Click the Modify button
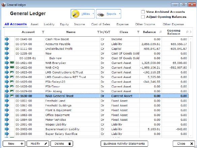The image size is (197, 148). (x=38, y=144)
